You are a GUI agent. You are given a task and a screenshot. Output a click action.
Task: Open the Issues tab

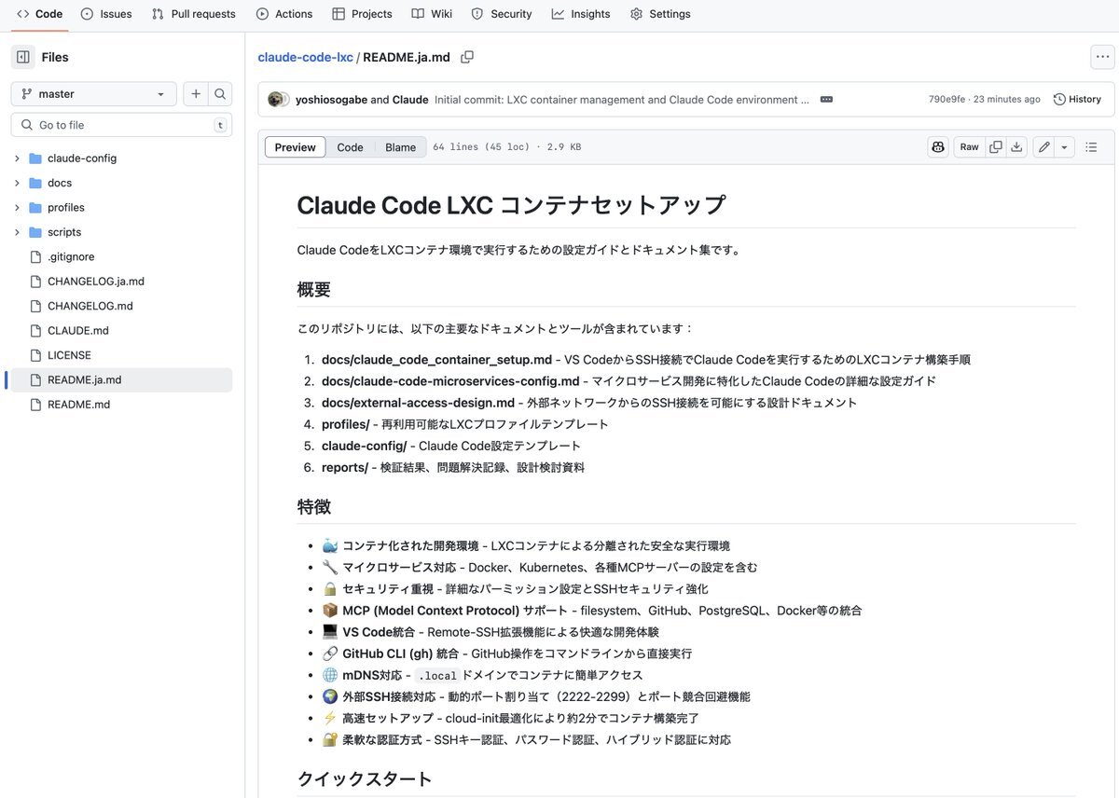(106, 14)
